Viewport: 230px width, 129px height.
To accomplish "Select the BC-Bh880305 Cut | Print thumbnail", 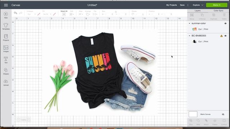I will 194,42.
